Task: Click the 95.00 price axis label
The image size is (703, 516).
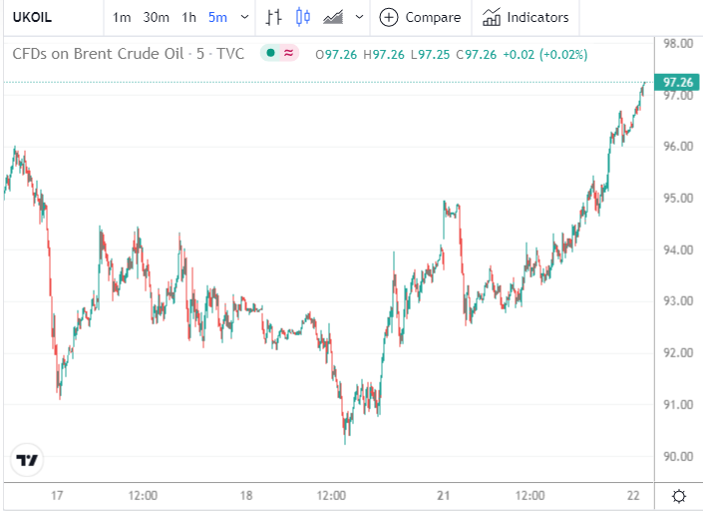Action: tap(678, 198)
